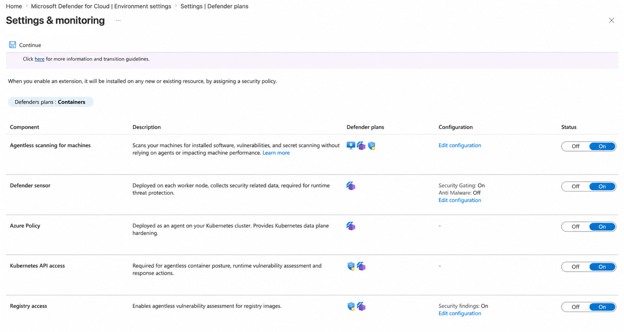Click the Continue button

coord(25,45)
